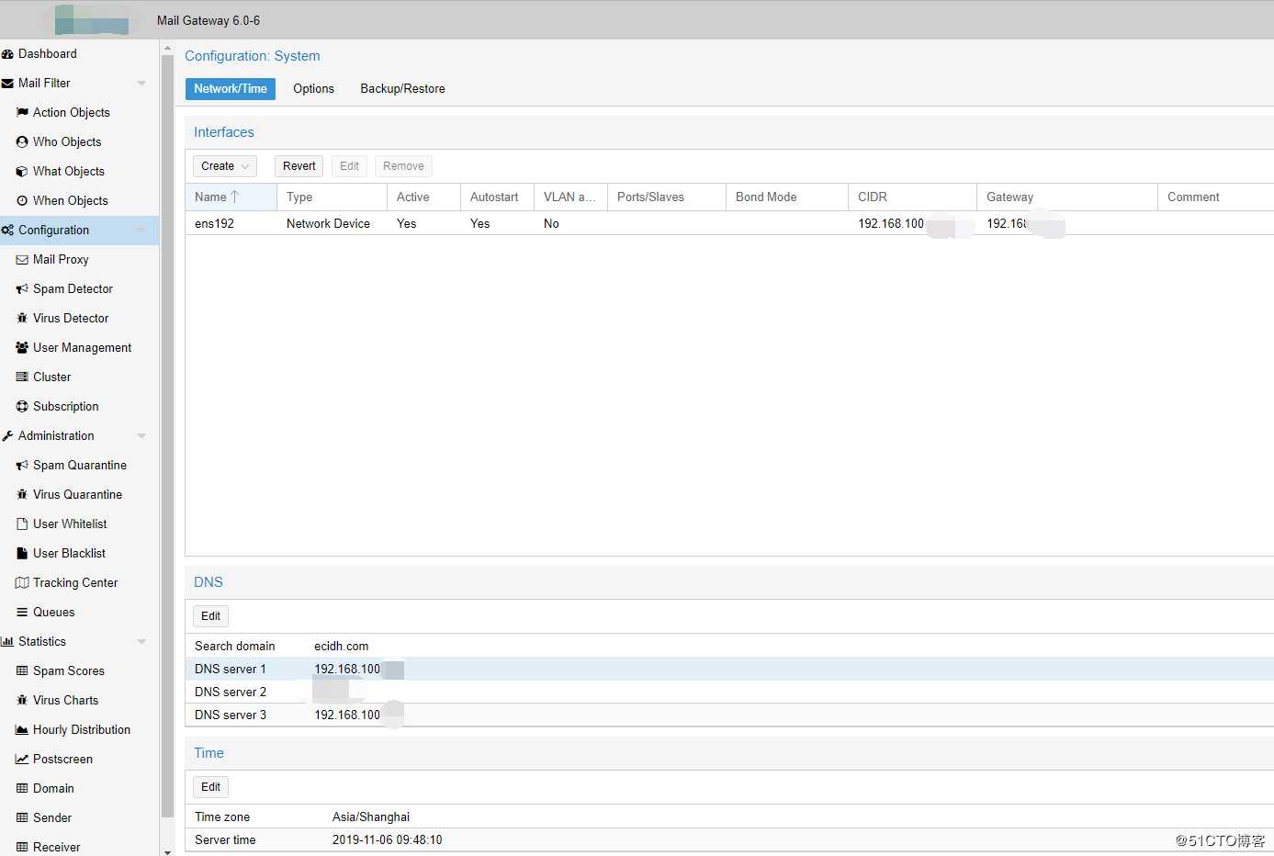Switch to the Network/Time tab

(231, 89)
